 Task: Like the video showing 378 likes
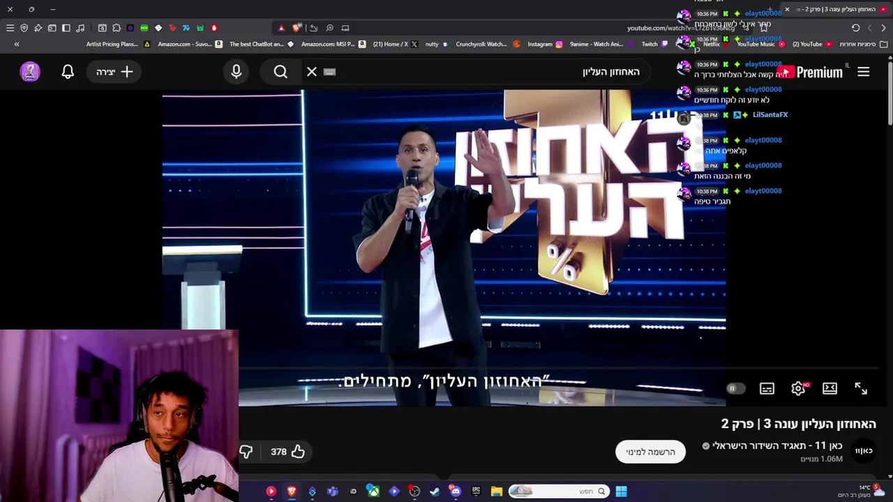288,452
